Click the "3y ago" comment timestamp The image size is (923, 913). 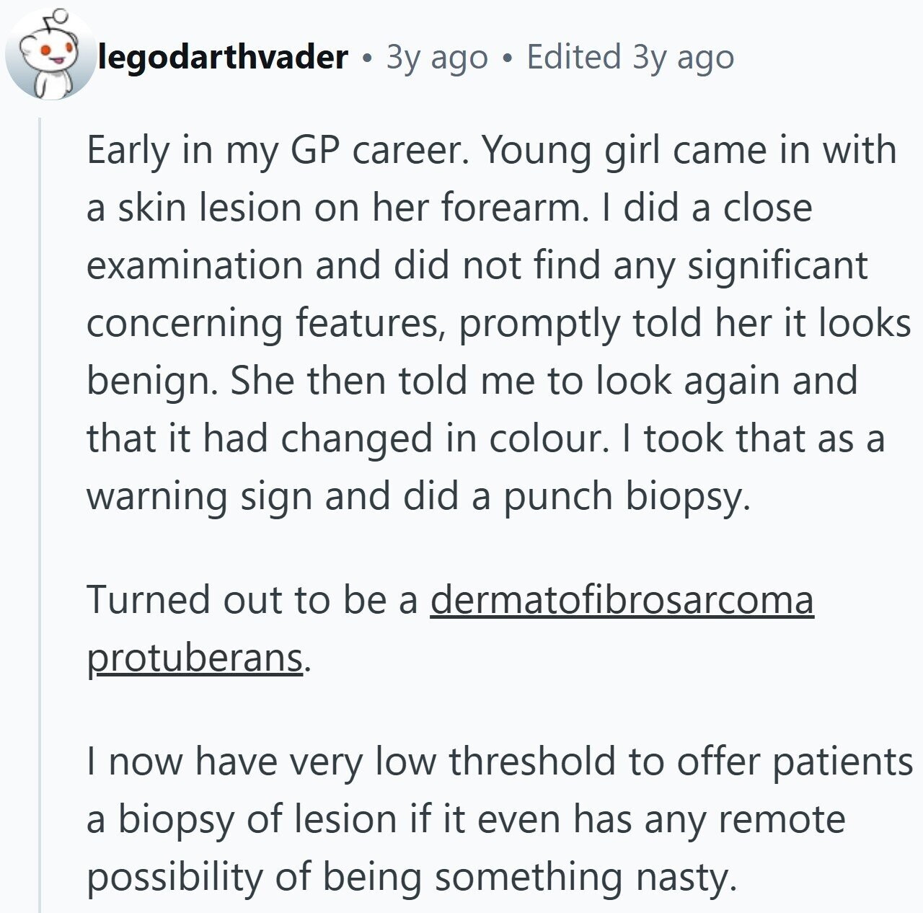point(437,58)
